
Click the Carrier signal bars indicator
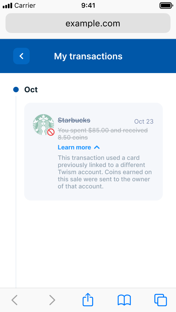pyautogui.click(x=7, y=5)
